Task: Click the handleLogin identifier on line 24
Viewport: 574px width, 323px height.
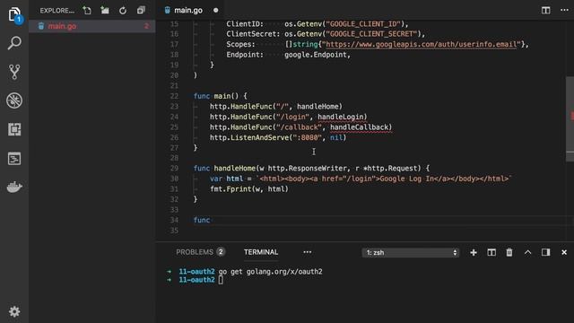Action: click(x=341, y=117)
